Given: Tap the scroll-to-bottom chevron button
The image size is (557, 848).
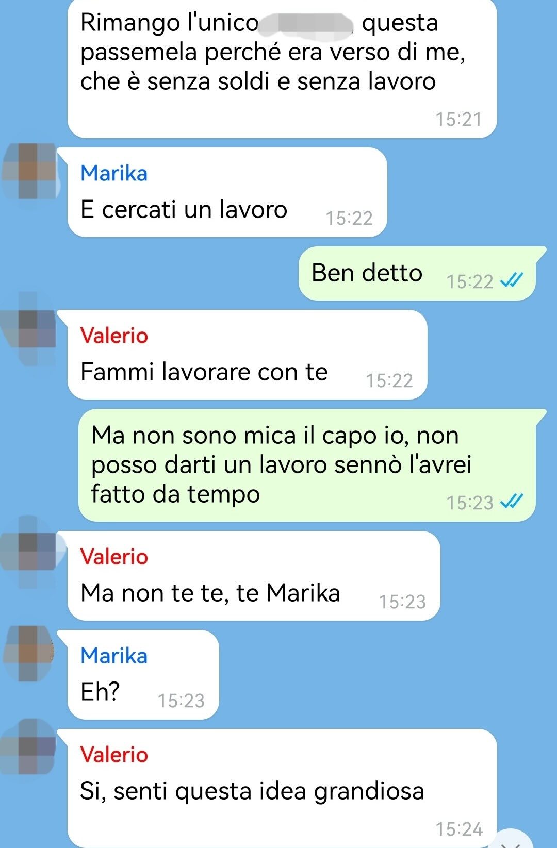Looking at the screenshot, I should pos(513,839).
